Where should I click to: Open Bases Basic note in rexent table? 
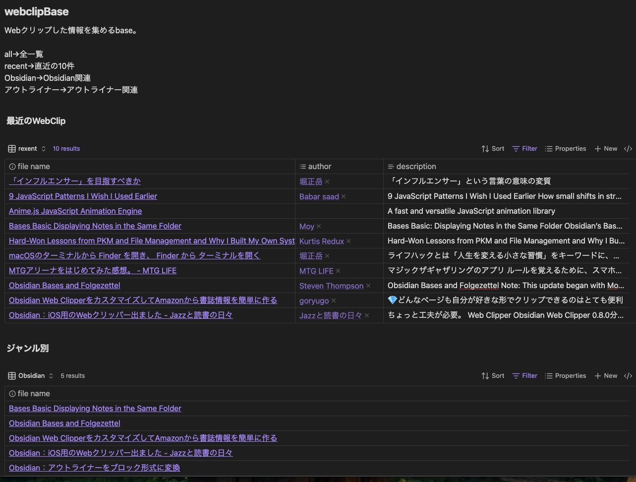pyautogui.click(x=95, y=226)
